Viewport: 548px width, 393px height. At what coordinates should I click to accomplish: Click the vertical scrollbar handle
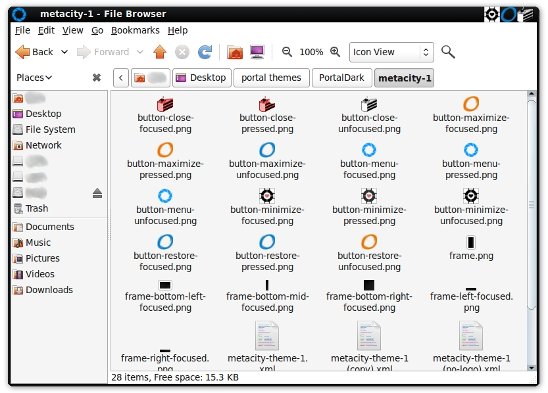[532, 205]
